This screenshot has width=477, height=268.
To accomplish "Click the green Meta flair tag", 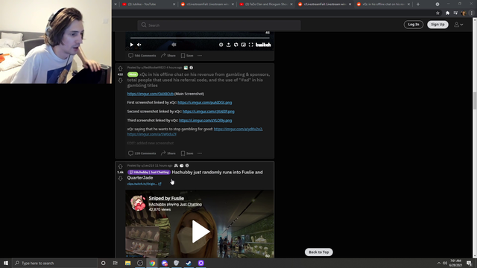I will click(x=133, y=74).
